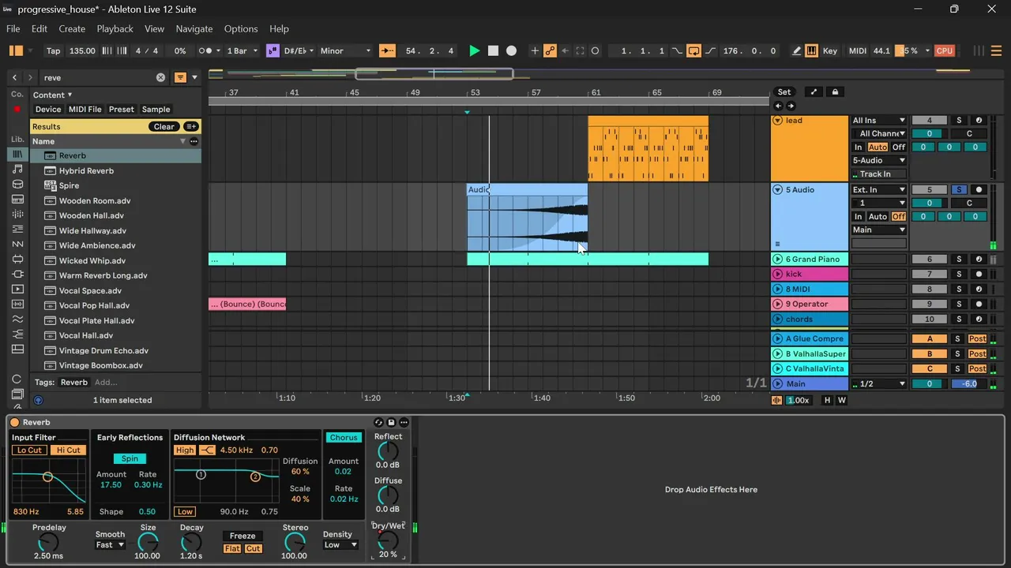The width and height of the screenshot is (1011, 568).
Task: Open the File menu
Action: pyautogui.click(x=13, y=29)
